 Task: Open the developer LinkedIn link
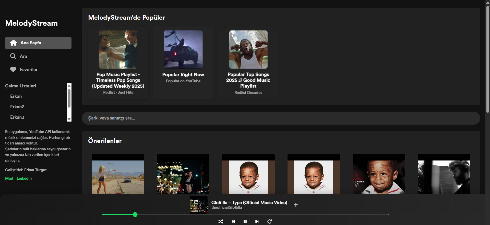click(x=24, y=178)
